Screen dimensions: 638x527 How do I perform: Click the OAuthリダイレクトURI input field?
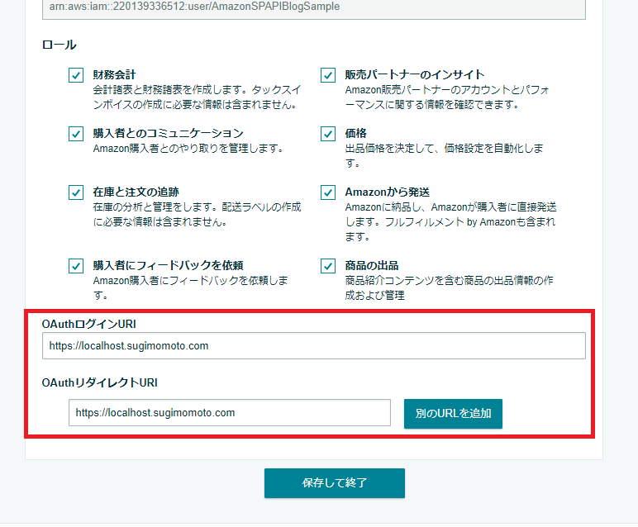(230, 413)
